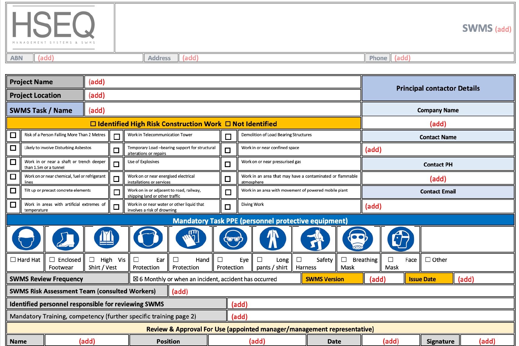Viewport: 519px width, 346px height.
Task: Click the Contact Name (add) field
Action: pyautogui.click(x=438, y=150)
